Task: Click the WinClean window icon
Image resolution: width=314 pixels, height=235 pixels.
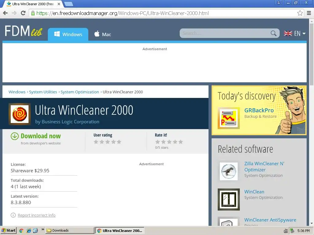Action: (x=229, y=200)
